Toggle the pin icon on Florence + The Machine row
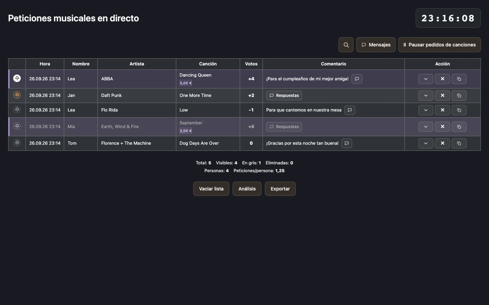489x305 pixels. click(17, 143)
